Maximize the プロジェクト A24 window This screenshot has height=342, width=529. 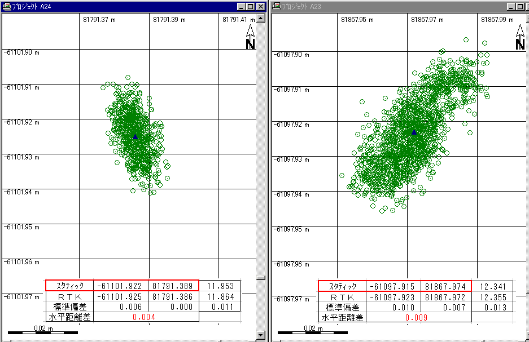click(250, 6)
